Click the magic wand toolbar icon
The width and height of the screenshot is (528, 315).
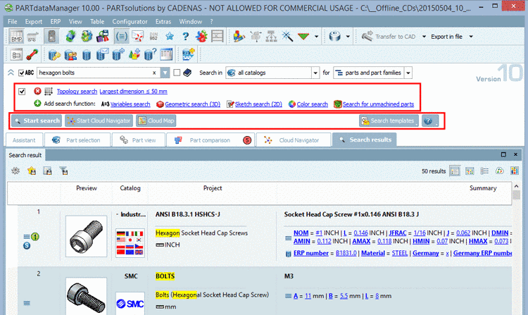pos(287,36)
